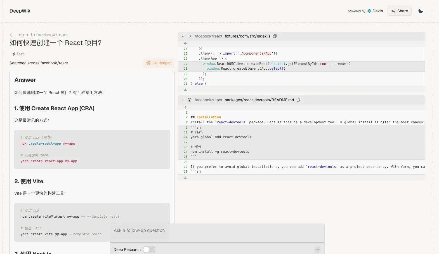Click the info icon beside README.md path
Image resolution: width=439 pixels, height=254 pixels.
190,100
